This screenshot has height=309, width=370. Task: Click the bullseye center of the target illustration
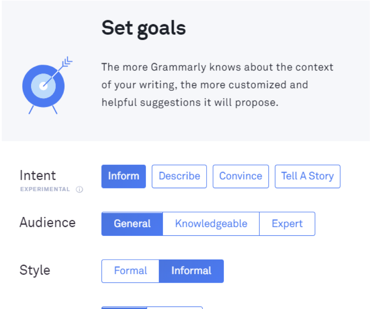[44, 86]
